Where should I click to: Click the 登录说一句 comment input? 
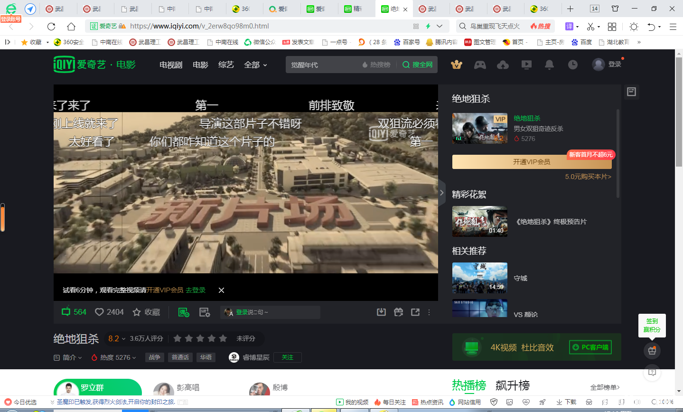click(271, 312)
